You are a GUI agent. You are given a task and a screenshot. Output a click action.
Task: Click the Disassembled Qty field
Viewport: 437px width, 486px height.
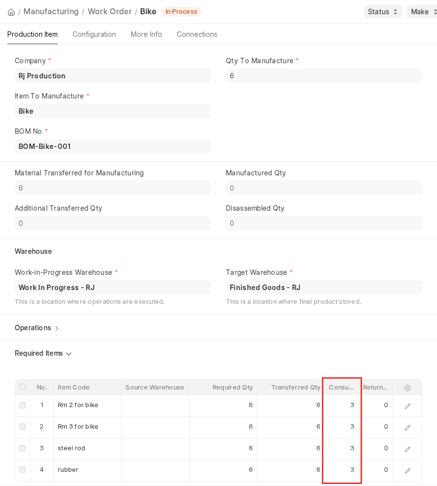click(324, 223)
